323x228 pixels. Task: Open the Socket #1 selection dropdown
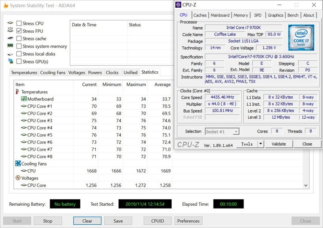(x=222, y=132)
